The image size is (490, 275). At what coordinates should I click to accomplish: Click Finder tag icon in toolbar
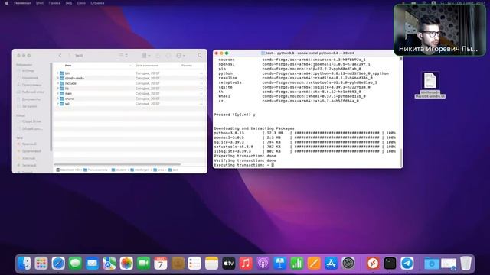pos(168,56)
